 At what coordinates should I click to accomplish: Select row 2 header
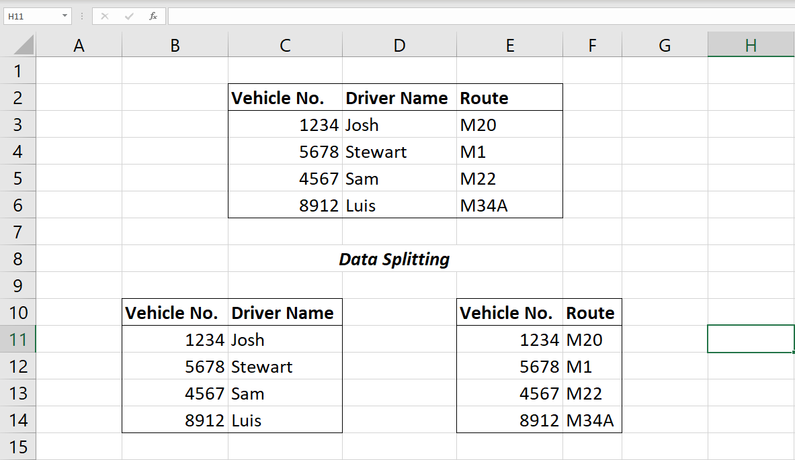18,98
